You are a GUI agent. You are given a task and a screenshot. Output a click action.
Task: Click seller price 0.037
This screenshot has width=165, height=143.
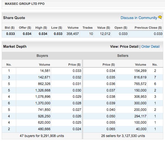pos(111,90)
